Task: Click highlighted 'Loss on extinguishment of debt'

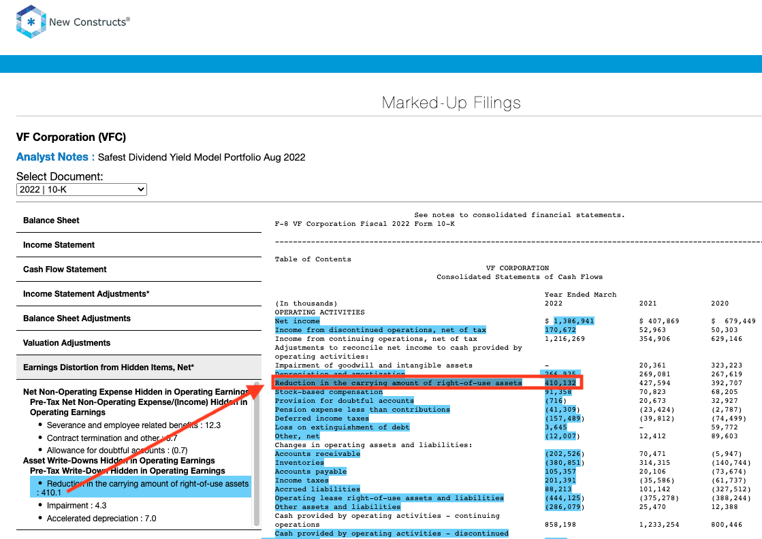Action: (x=343, y=427)
